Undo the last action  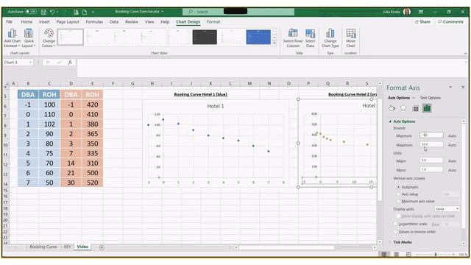52,12
